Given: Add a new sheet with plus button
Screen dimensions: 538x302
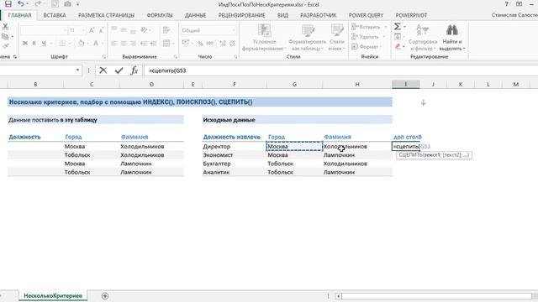Looking at the screenshot, I should (105, 296).
